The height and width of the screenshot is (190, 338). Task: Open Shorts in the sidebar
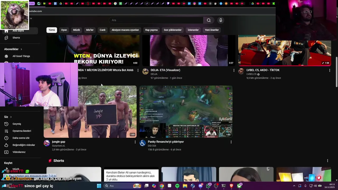(x=16, y=38)
